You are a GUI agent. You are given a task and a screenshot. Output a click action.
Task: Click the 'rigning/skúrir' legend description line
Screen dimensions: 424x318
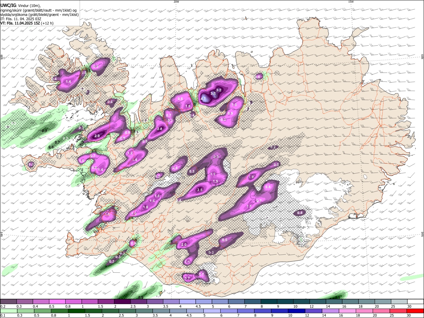tap(39, 10)
